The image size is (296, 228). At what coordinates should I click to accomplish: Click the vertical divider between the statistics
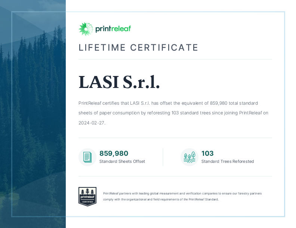(163, 157)
